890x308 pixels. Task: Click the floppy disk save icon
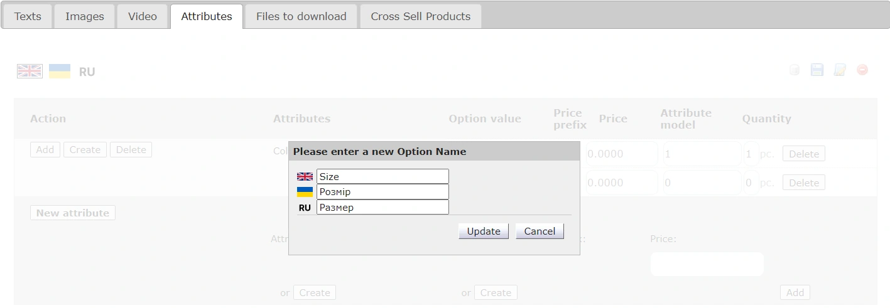click(x=817, y=70)
